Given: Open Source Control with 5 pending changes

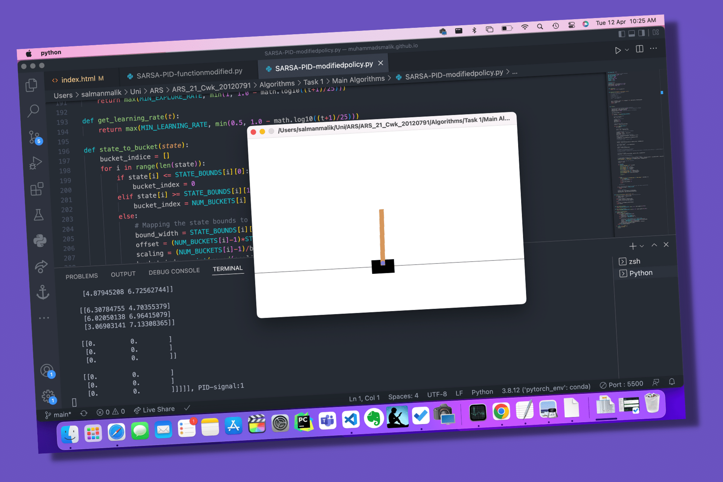Looking at the screenshot, I should click(35, 137).
